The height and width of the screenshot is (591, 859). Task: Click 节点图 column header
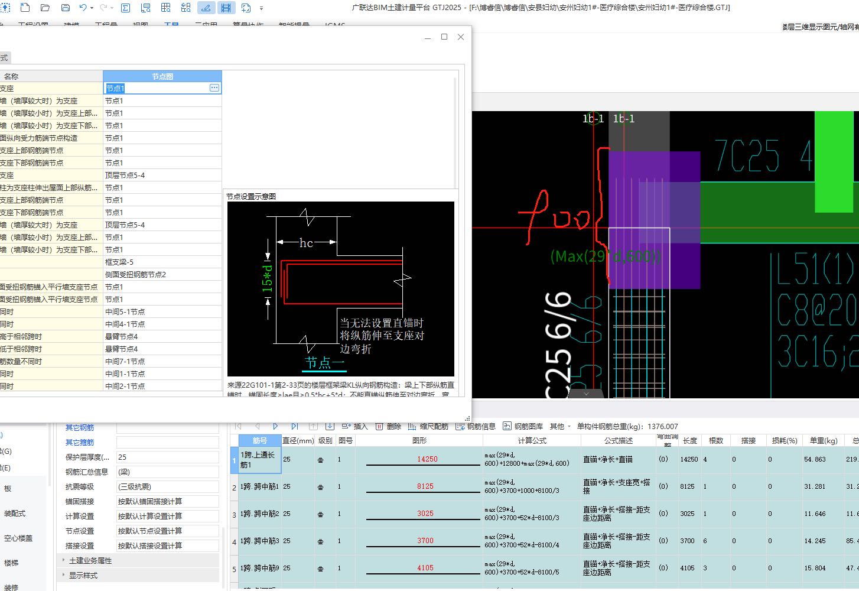(x=162, y=76)
